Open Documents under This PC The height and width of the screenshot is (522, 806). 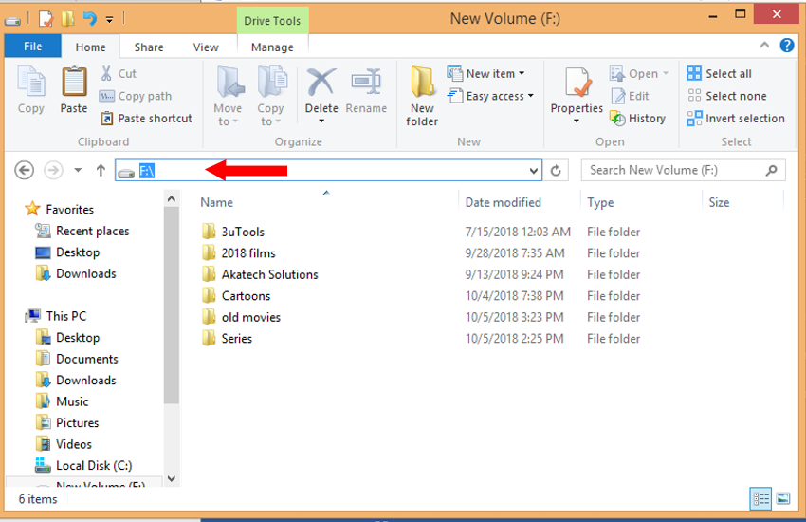[x=77, y=359]
